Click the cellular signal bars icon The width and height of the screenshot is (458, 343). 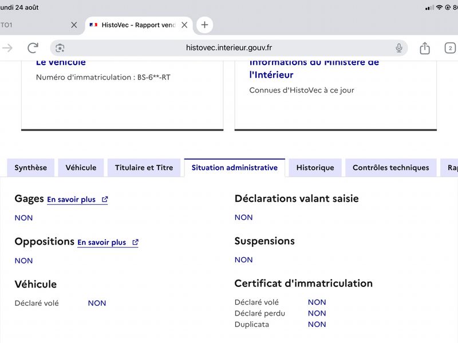click(x=430, y=7)
